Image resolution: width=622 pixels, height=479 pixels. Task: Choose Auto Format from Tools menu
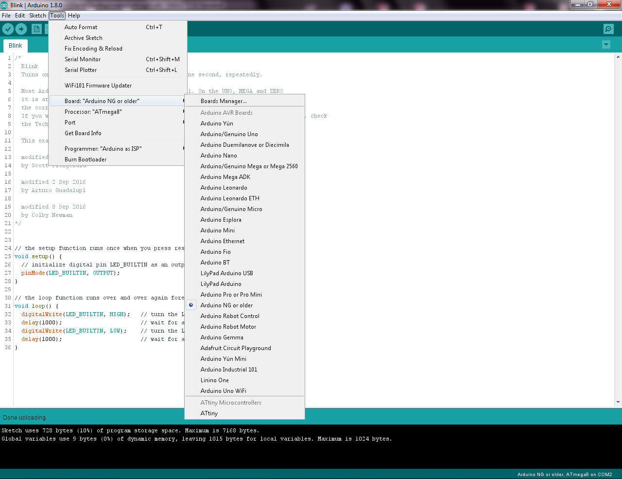pyautogui.click(x=118, y=27)
